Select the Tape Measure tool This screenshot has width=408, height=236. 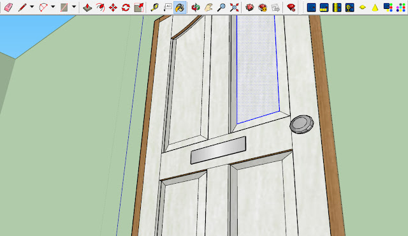pos(154,7)
